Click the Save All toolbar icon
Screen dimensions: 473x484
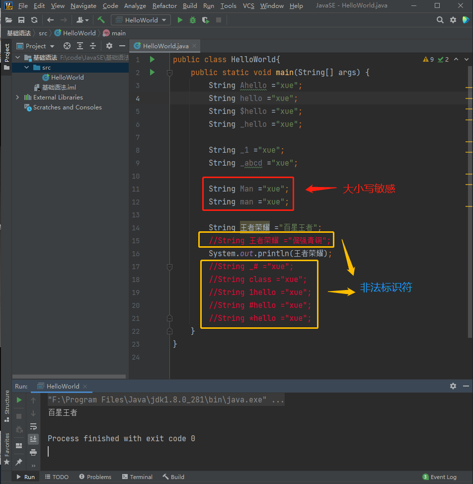tap(21, 20)
